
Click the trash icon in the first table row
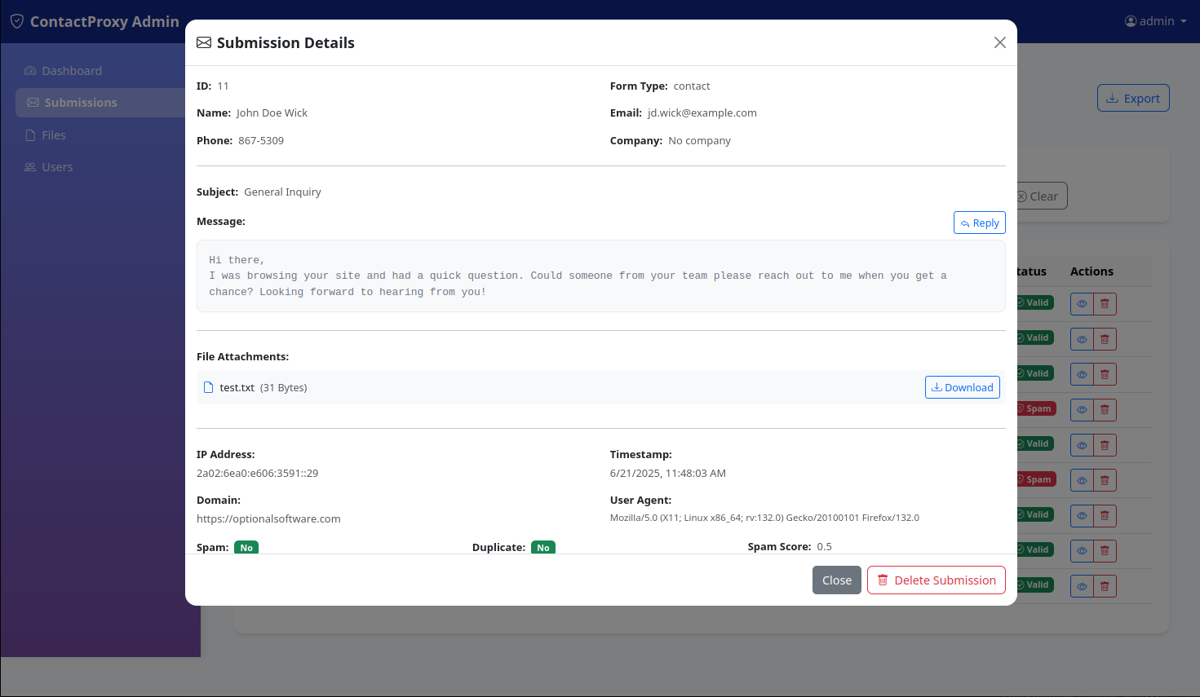(x=1105, y=304)
